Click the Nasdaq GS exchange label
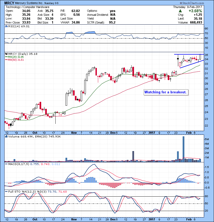The height and width of the screenshot is (222, 214). (x=51, y=3)
